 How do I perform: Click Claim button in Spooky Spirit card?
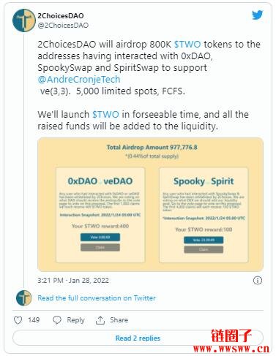204,249
